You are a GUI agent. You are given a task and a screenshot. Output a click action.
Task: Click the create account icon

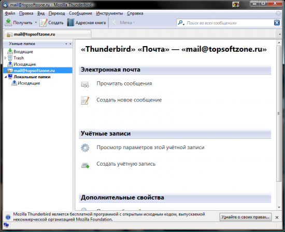pos(85,165)
